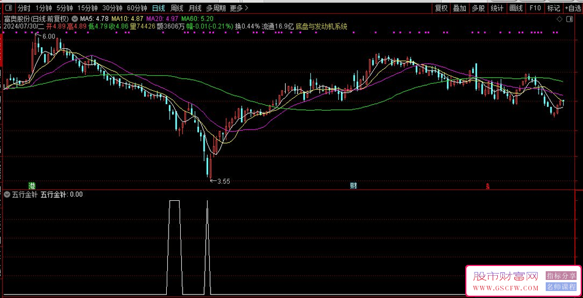Click the 2024/07/30/二 date text

pyautogui.click(x=23, y=26)
